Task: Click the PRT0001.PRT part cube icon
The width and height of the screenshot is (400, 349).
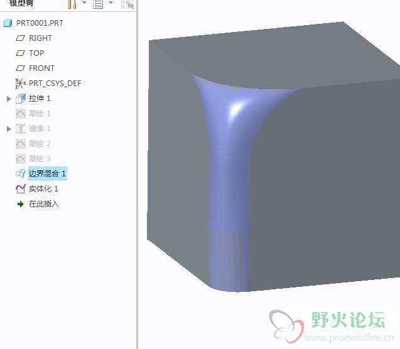Action: coord(8,23)
